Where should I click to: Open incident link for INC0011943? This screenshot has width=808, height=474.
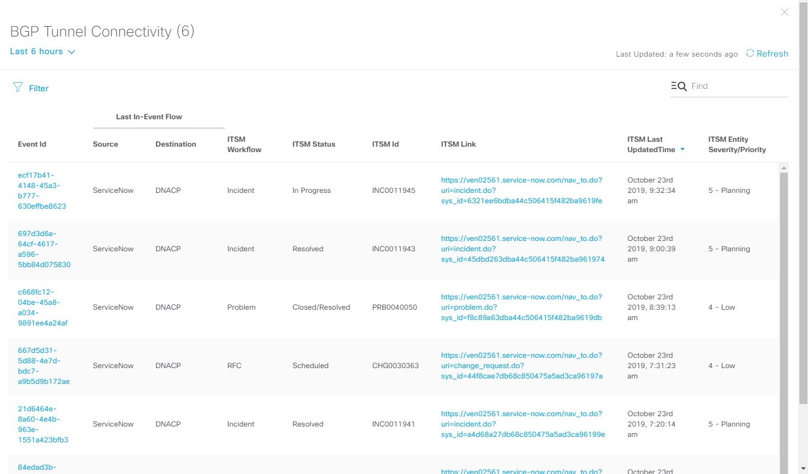point(521,248)
